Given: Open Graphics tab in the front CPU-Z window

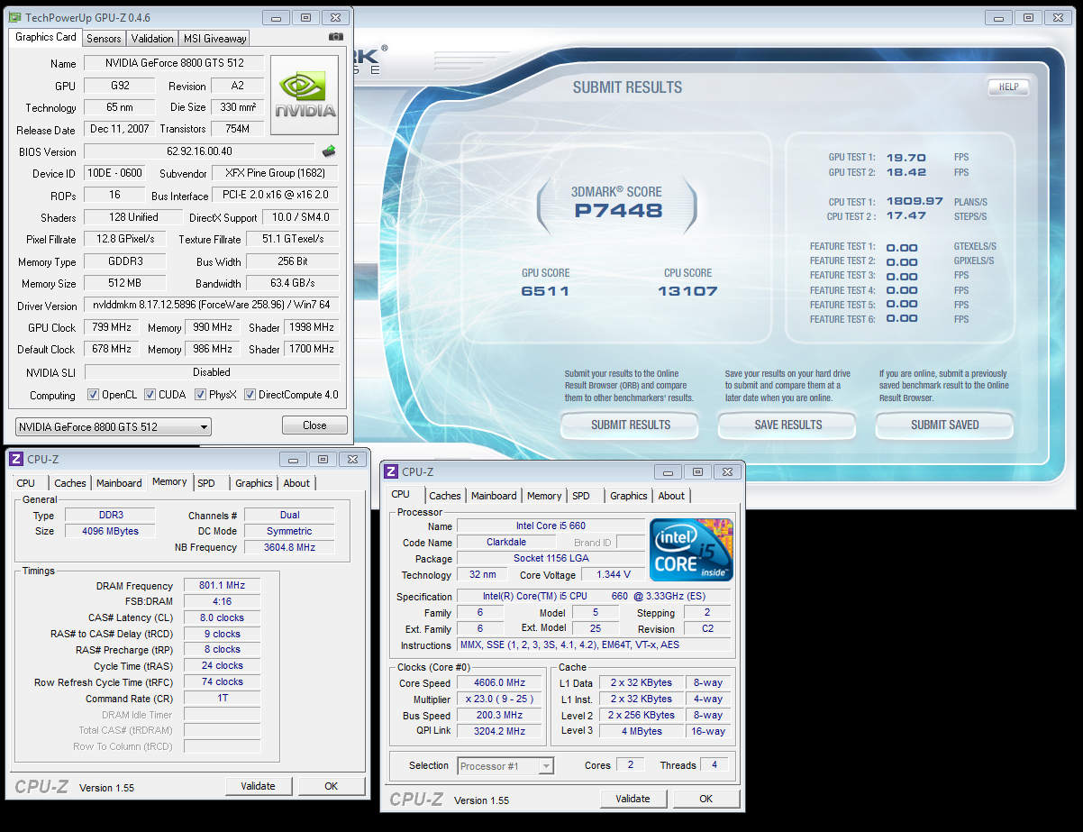Looking at the screenshot, I should 629,496.
